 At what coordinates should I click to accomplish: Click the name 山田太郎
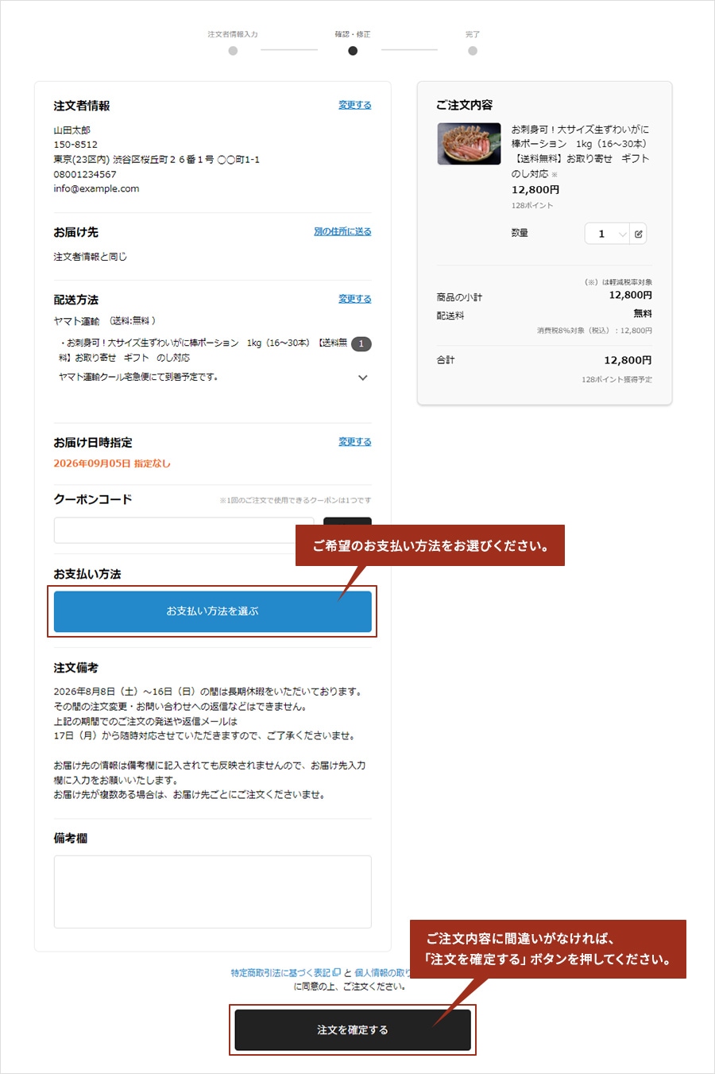(72, 130)
